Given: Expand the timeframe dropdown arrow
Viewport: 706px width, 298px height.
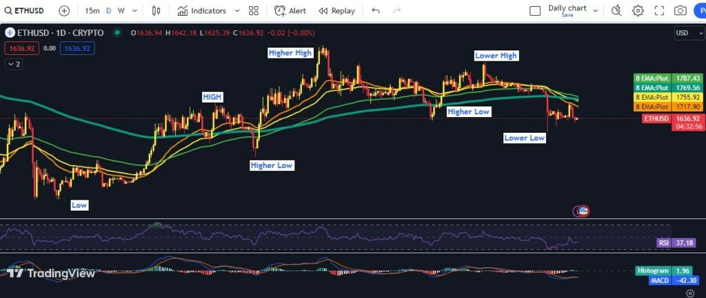Looking at the screenshot, I should (x=134, y=11).
